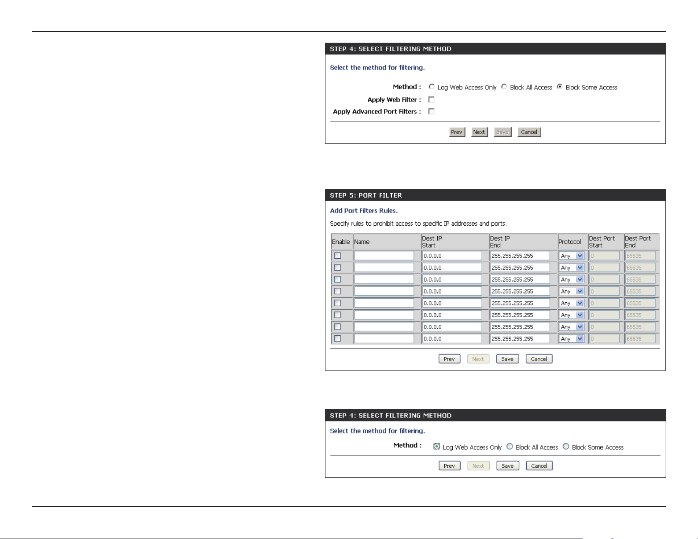Select Log Web Access Only in upper Step 4 panel

(432, 87)
